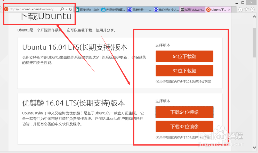Open browser settings gear icon
Image resolution: width=258 pixels, height=153 pixels.
coord(253,9)
